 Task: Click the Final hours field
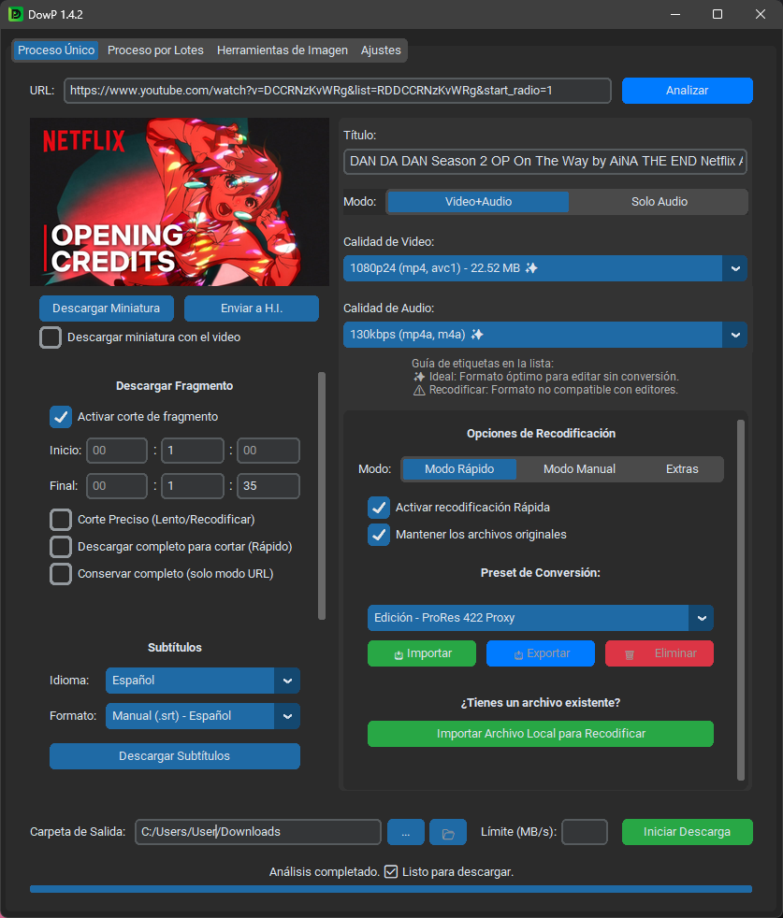[117, 486]
